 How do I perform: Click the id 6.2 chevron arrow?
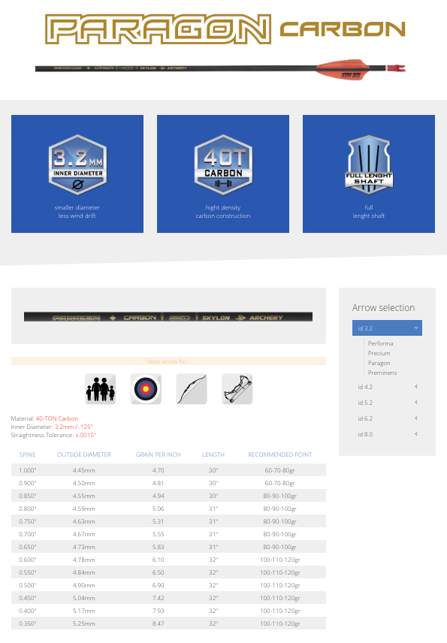[x=416, y=418]
